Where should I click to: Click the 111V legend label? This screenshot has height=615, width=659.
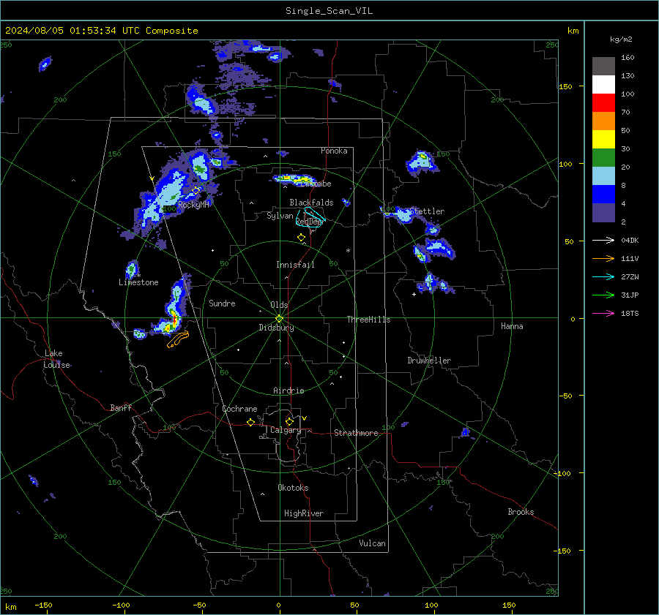630,259
